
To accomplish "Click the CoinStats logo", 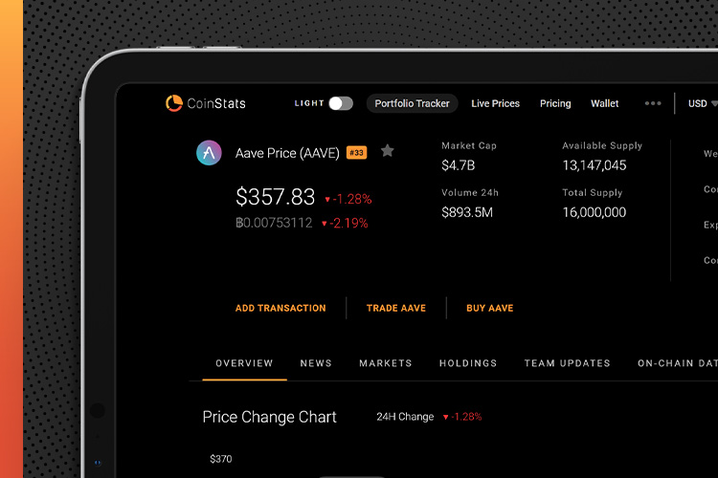I will pos(205,103).
